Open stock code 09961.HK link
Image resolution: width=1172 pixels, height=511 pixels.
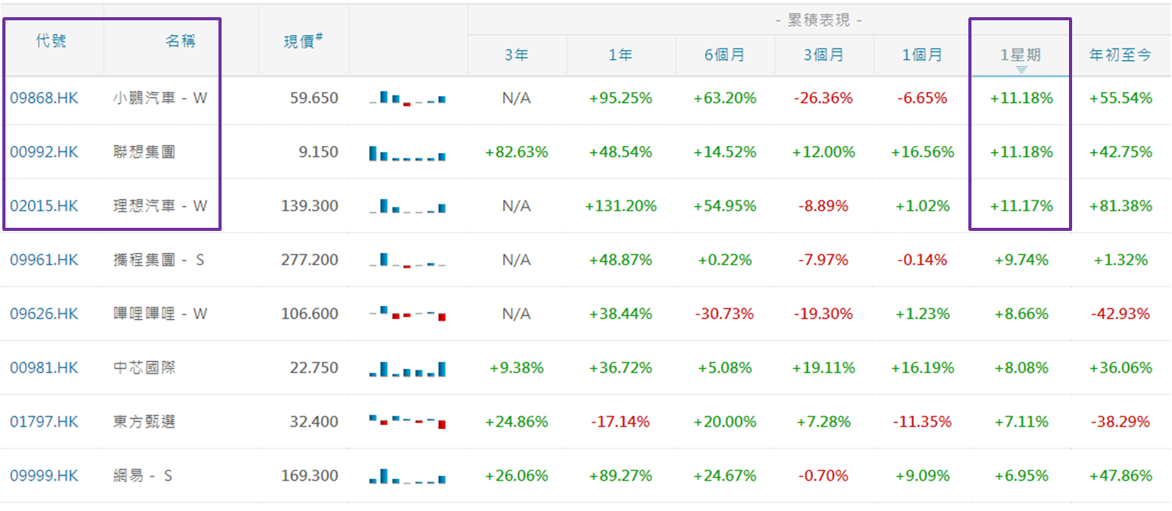pyautogui.click(x=44, y=260)
